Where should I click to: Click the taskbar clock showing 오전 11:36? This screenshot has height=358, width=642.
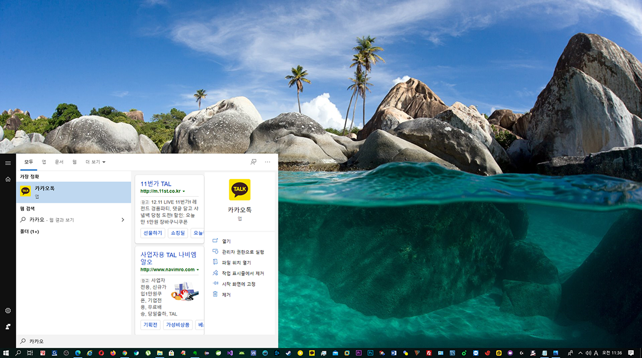612,352
